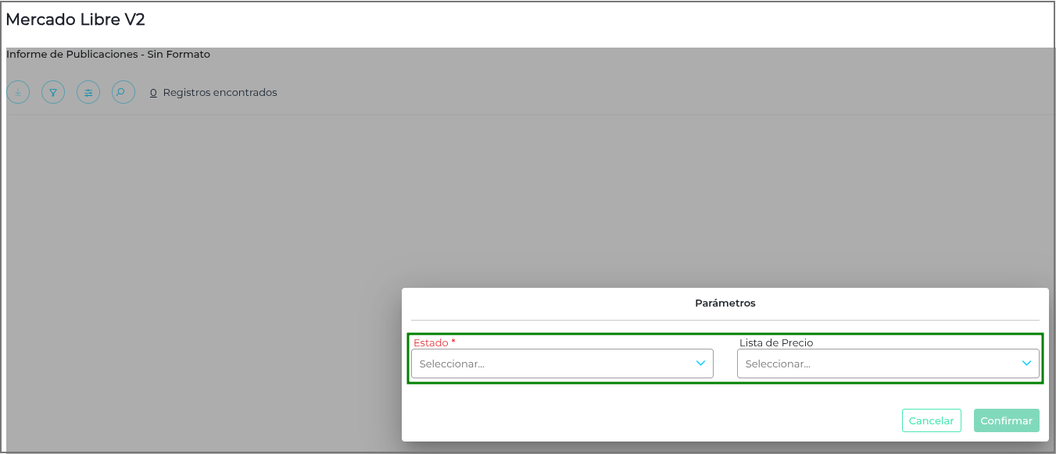Click the Mercado Libre V2 heading
Viewport: 1056px width, 454px height.
(75, 20)
